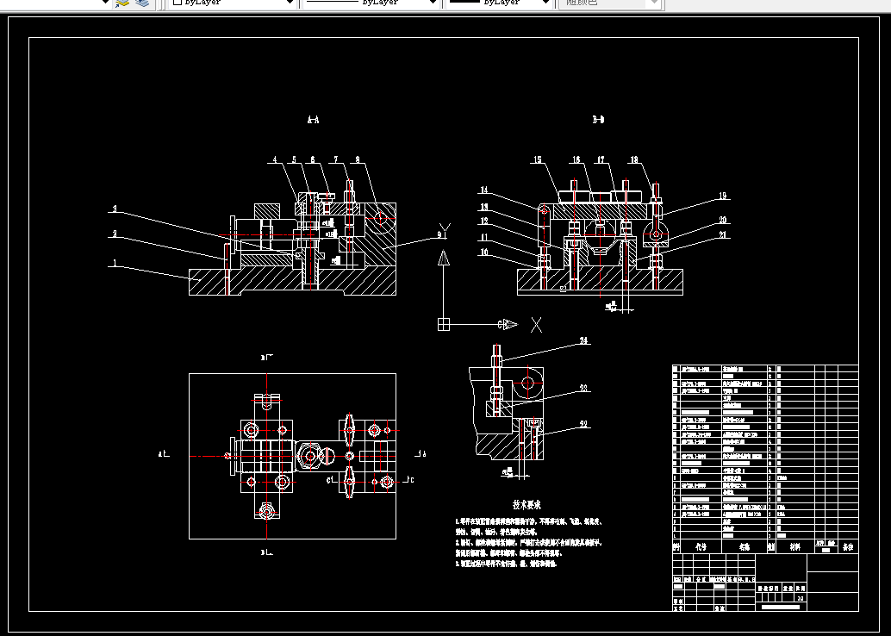Select the UCS X-axis arrowhead

511,325
